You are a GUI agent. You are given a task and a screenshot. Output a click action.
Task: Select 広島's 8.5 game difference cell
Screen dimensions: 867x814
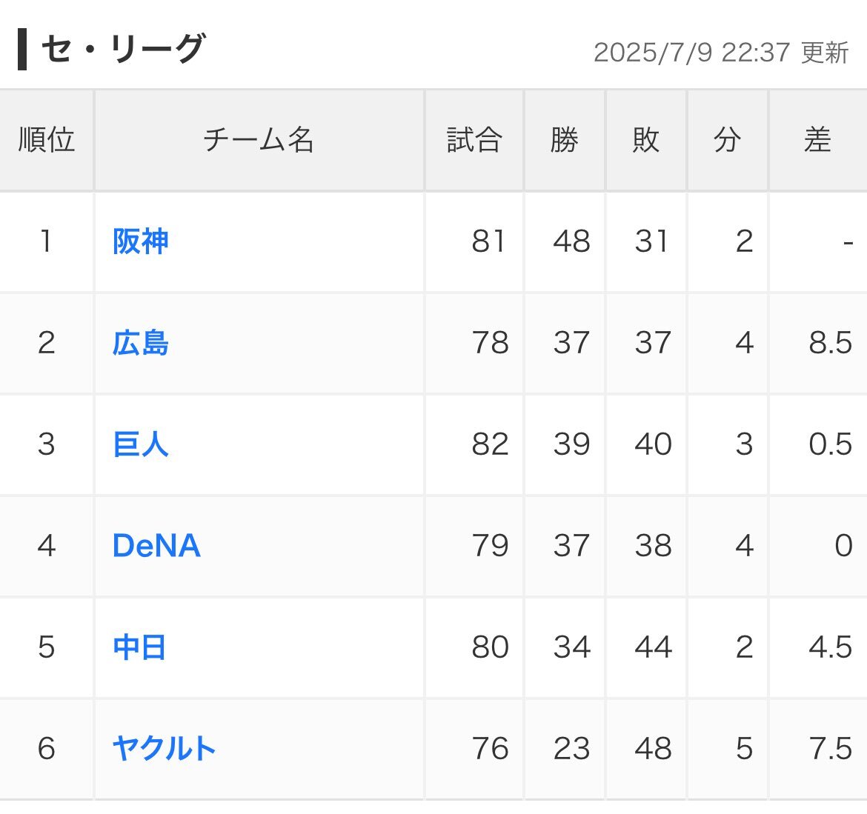click(818, 343)
